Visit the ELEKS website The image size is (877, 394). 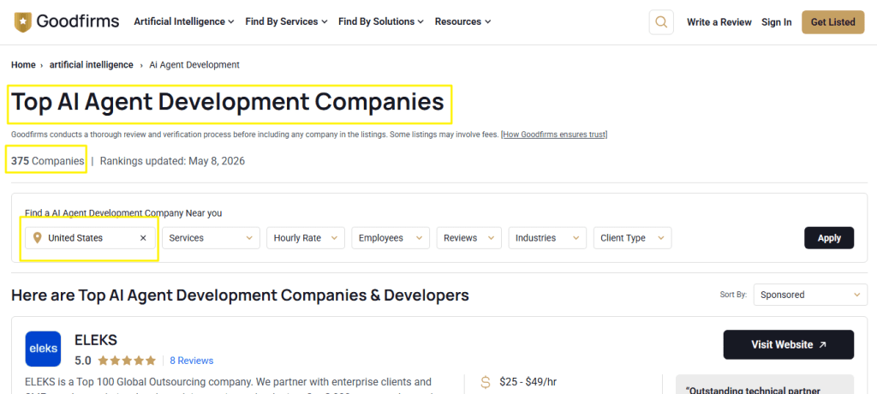[x=788, y=344]
